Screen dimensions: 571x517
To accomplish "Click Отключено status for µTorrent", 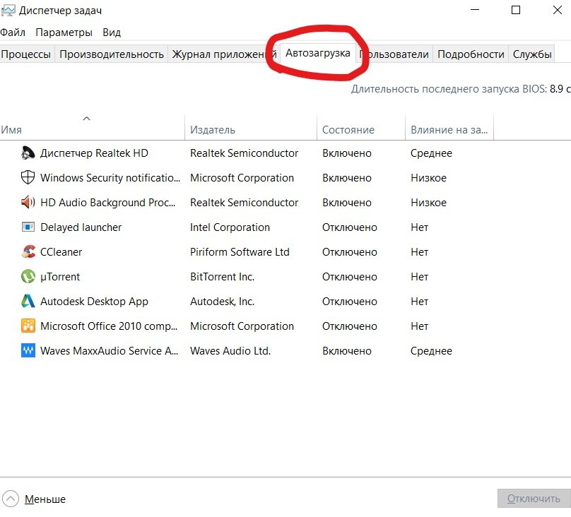I will 350,276.
